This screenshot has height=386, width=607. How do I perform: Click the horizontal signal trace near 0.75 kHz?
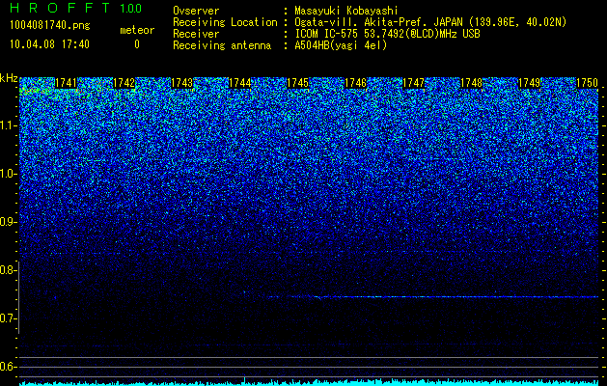(x=431, y=297)
